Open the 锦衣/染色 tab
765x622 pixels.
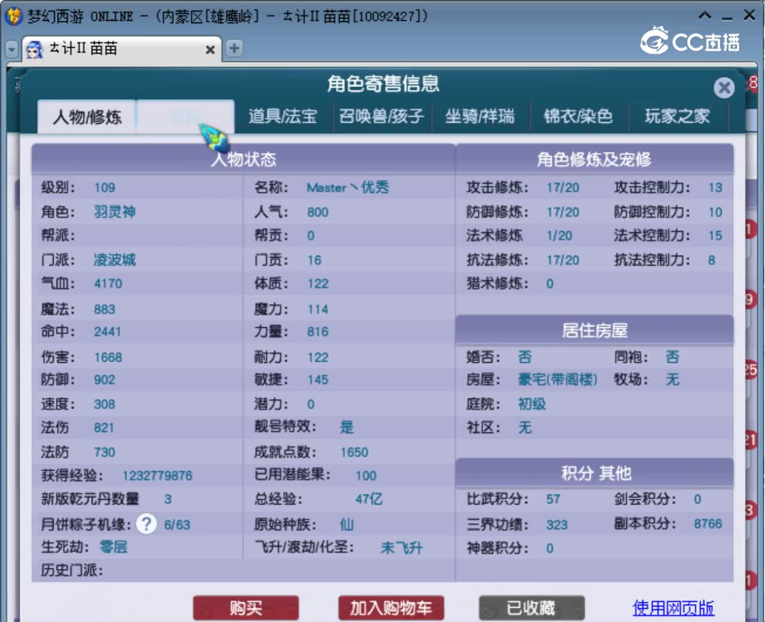tap(578, 116)
